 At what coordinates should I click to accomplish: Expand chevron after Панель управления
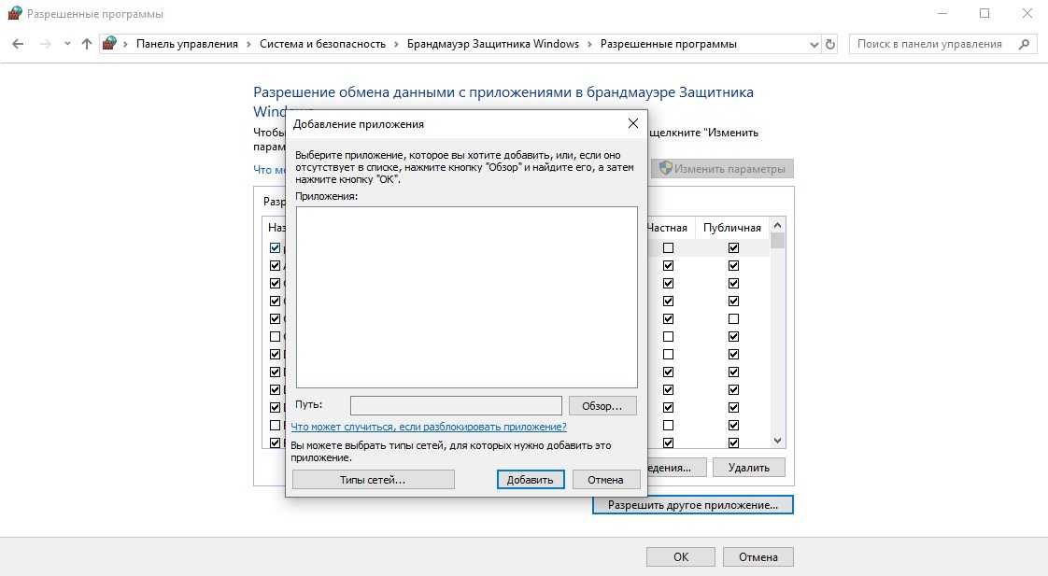(248, 44)
